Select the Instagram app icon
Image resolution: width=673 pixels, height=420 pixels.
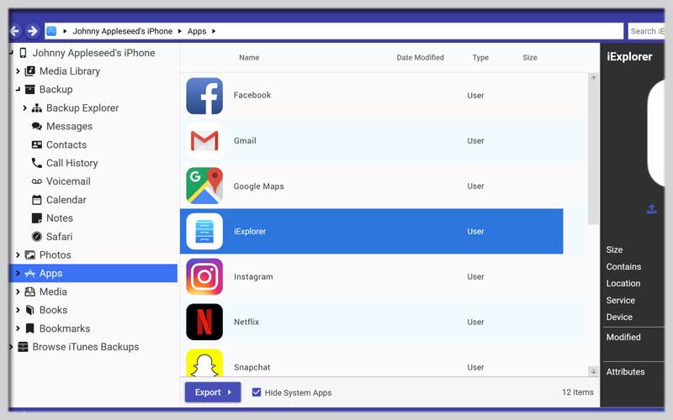tap(204, 277)
